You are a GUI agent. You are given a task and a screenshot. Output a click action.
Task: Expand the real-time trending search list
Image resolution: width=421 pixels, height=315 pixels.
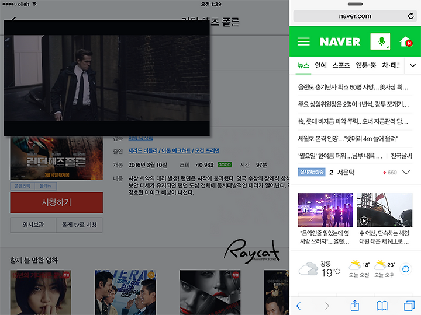[406, 172]
